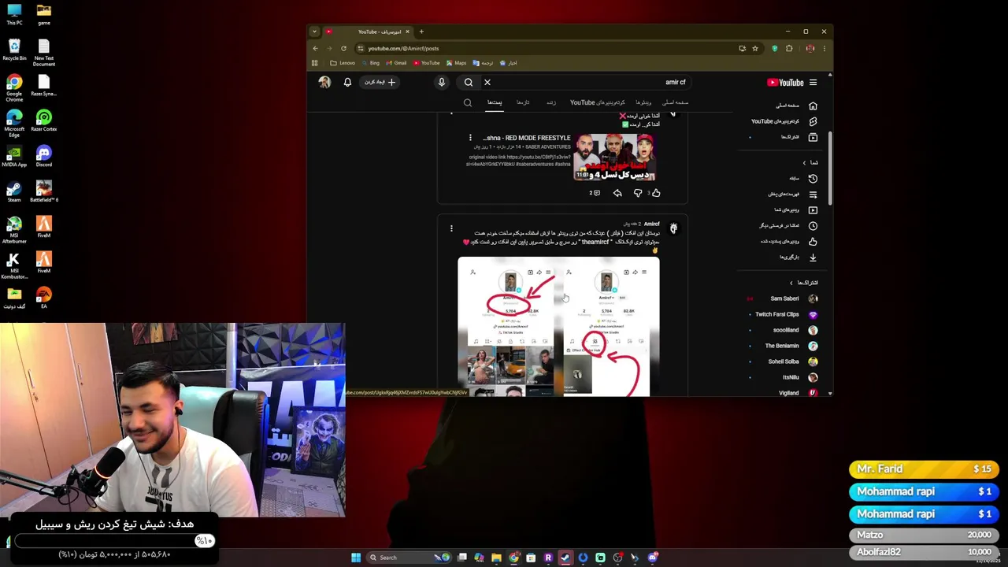Screen dimensions: 1008x567
Task: Open Chrome three-dot menu
Action: 824,48
